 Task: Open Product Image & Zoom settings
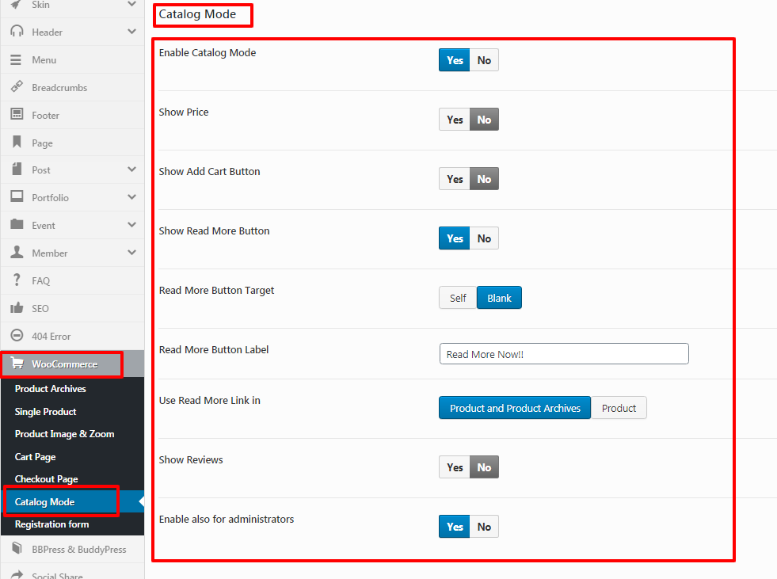[x=72, y=434]
